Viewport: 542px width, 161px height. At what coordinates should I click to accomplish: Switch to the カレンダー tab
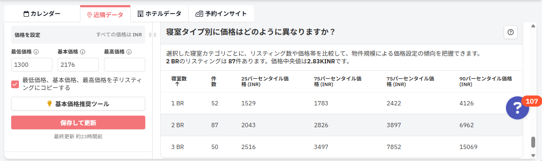pos(42,14)
